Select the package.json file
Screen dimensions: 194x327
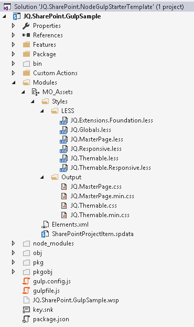pyautogui.click(x=51, y=319)
